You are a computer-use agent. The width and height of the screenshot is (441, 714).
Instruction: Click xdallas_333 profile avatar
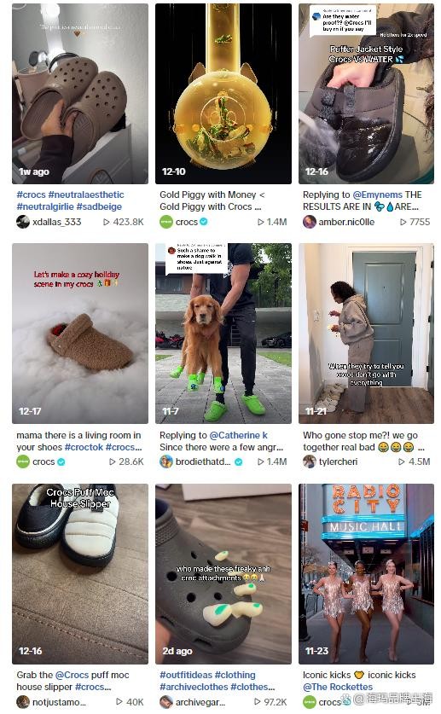point(23,222)
